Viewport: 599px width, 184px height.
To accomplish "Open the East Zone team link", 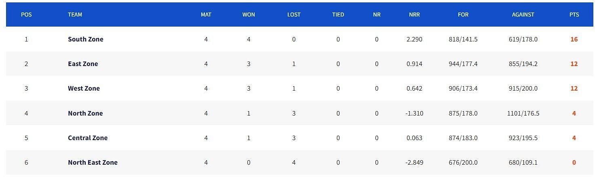I will point(83,64).
